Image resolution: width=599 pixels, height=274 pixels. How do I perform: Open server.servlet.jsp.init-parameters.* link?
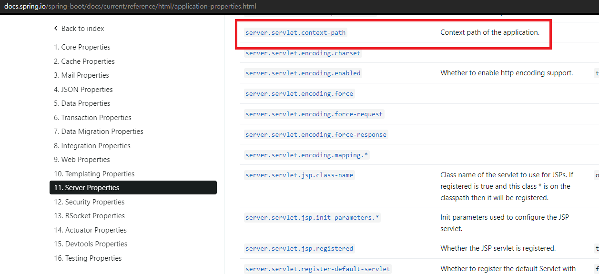(313, 218)
